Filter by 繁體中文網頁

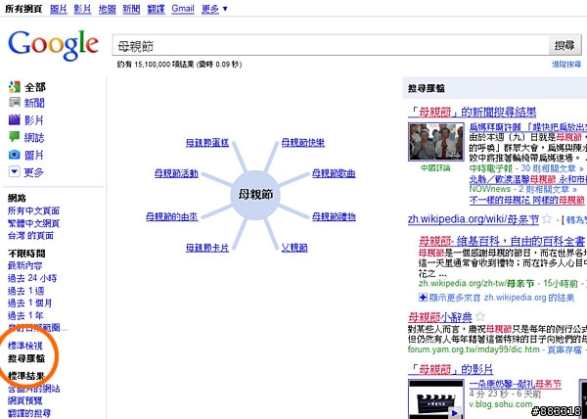tap(33, 223)
